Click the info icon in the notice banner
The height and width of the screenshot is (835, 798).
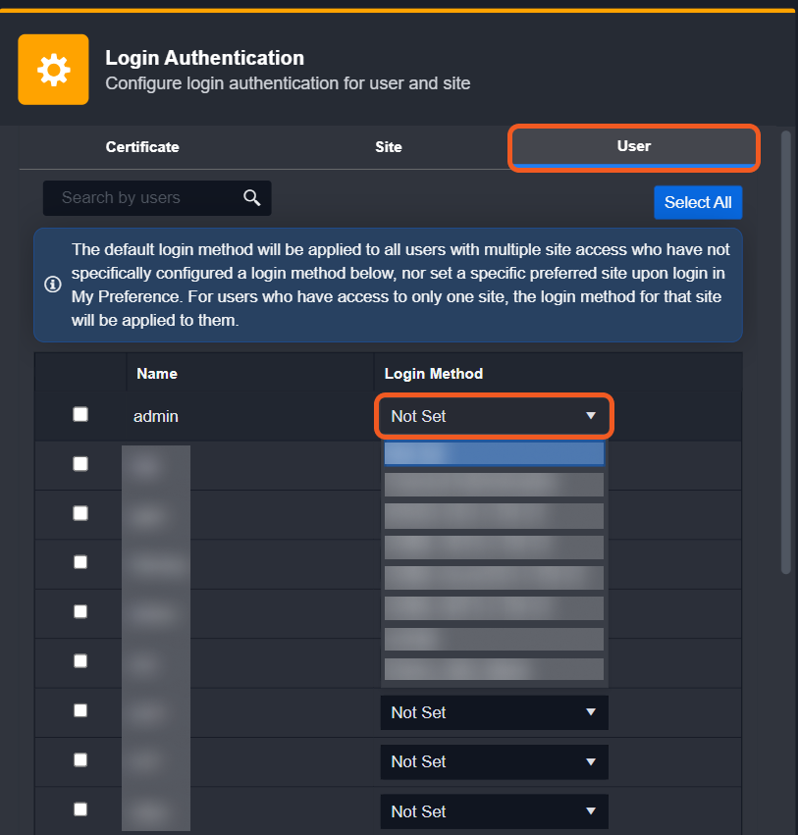(53, 285)
